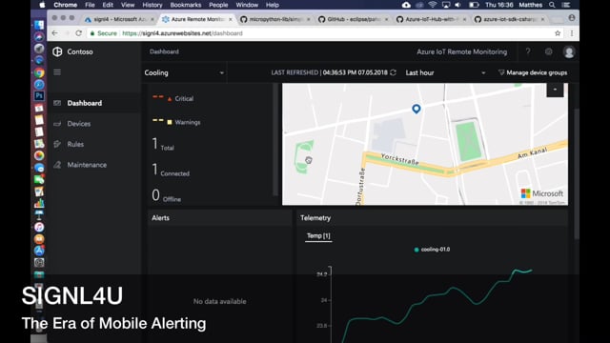Image resolution: width=610 pixels, height=343 pixels.
Task: Go to Devices in the sidebar
Action: (x=94, y=124)
